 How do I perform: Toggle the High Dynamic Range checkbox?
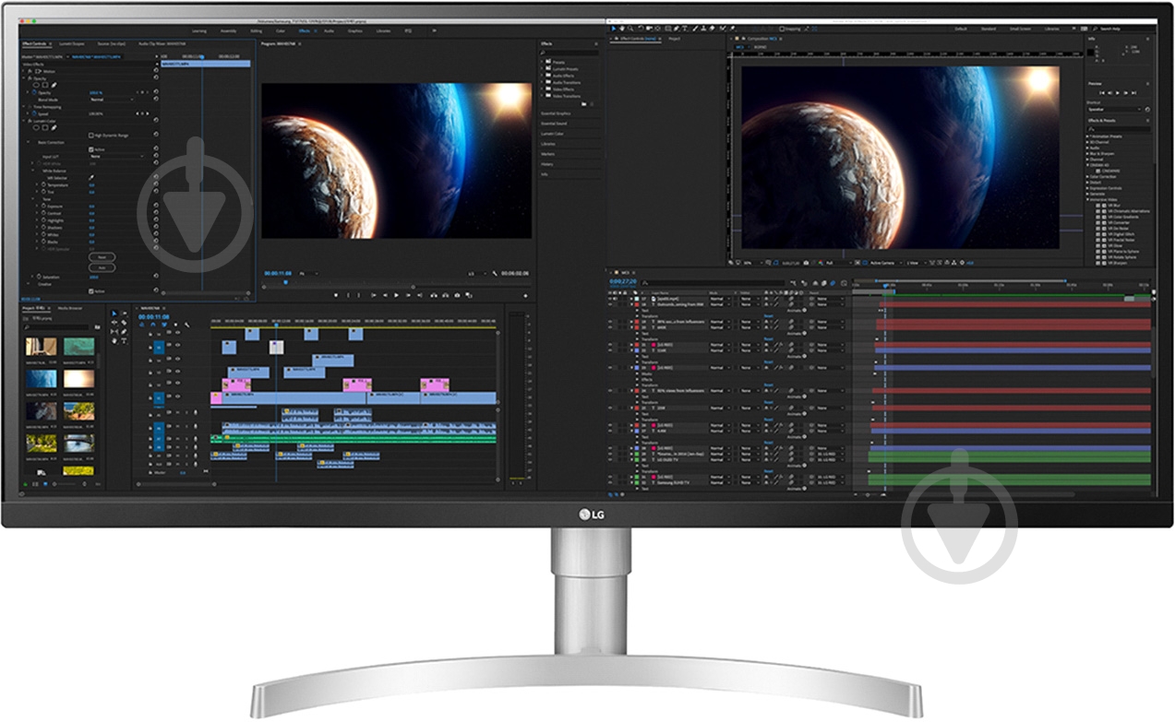pos(90,136)
